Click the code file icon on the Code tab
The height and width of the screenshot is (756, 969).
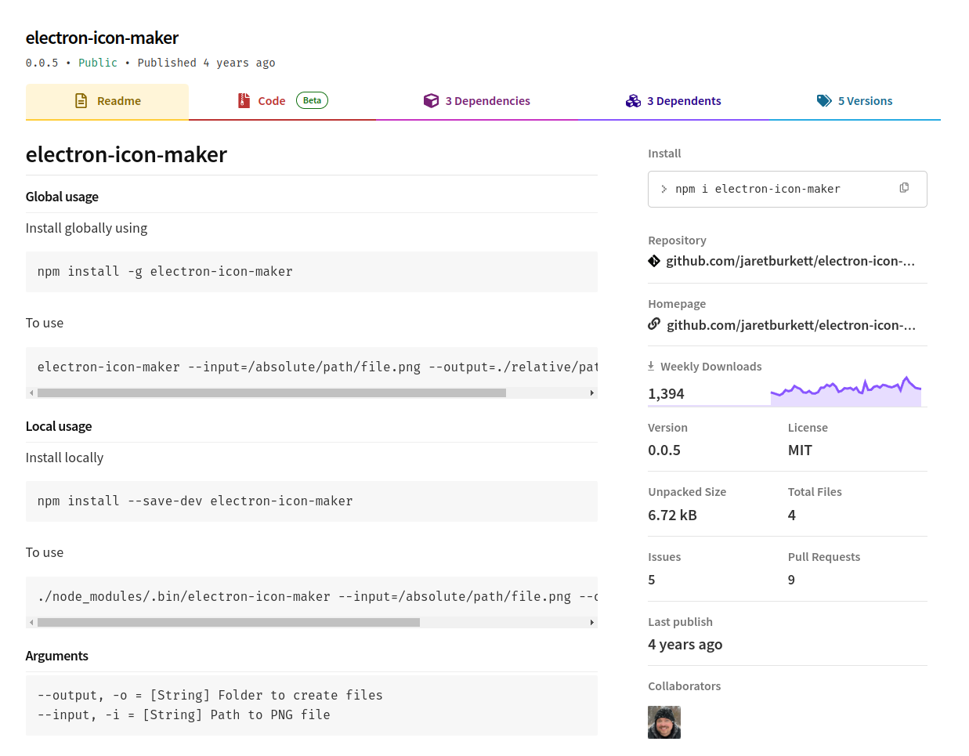(244, 100)
